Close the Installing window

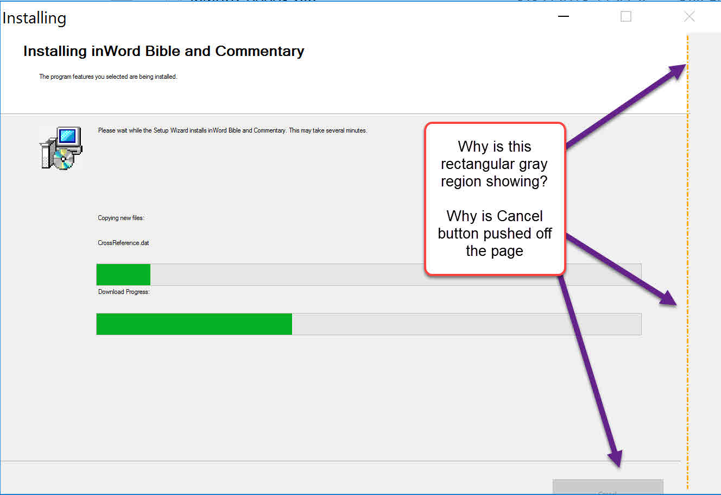click(689, 16)
